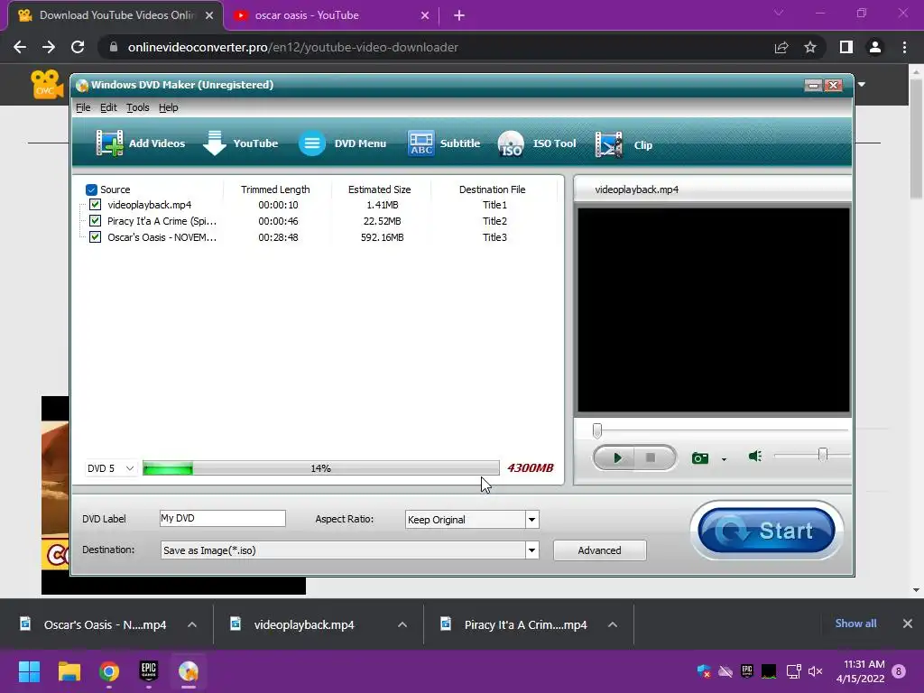924x693 pixels.
Task: Expand videoplayback.mp4 download options chevron
Action: coord(402,624)
